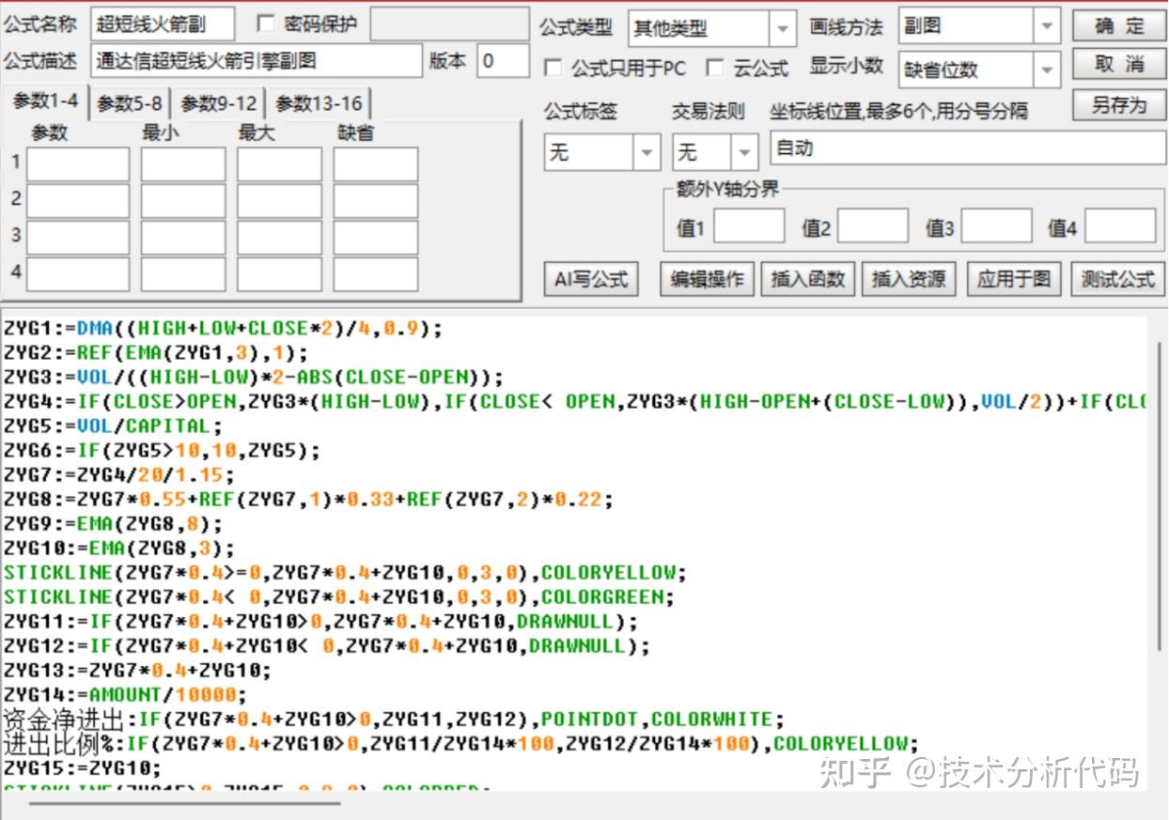Open the 公式标签 dropdown

pyautogui.click(x=647, y=151)
